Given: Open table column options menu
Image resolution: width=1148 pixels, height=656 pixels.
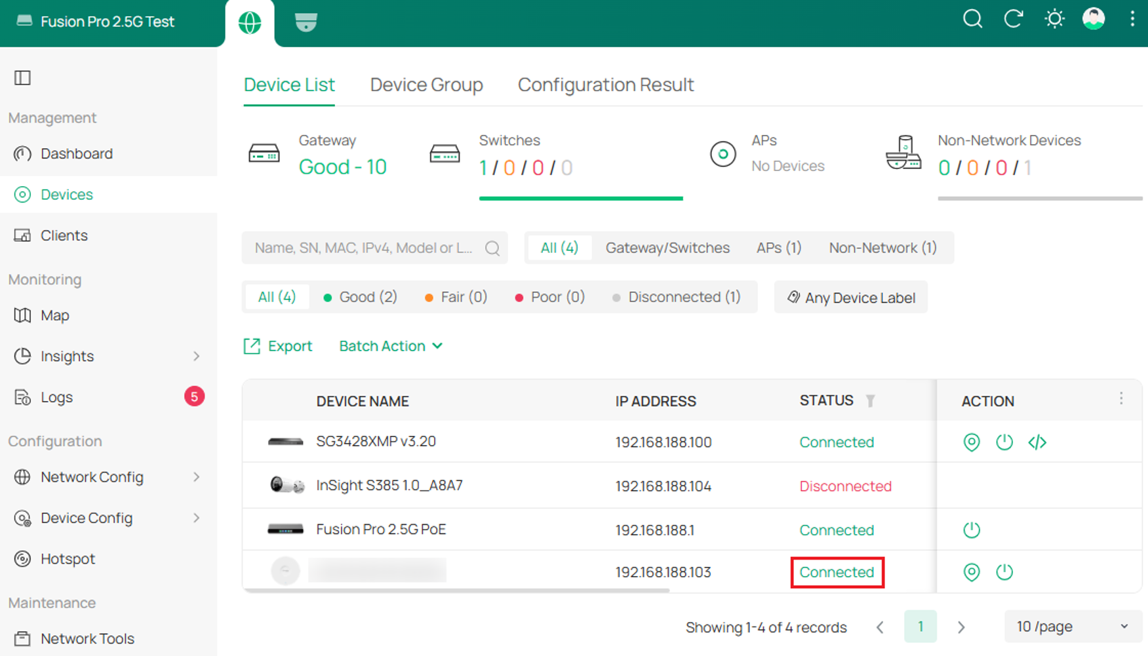Looking at the screenshot, I should (x=1121, y=399).
